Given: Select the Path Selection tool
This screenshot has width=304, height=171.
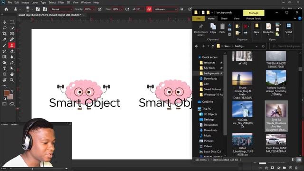Looking at the screenshot, I should pos(12,68).
